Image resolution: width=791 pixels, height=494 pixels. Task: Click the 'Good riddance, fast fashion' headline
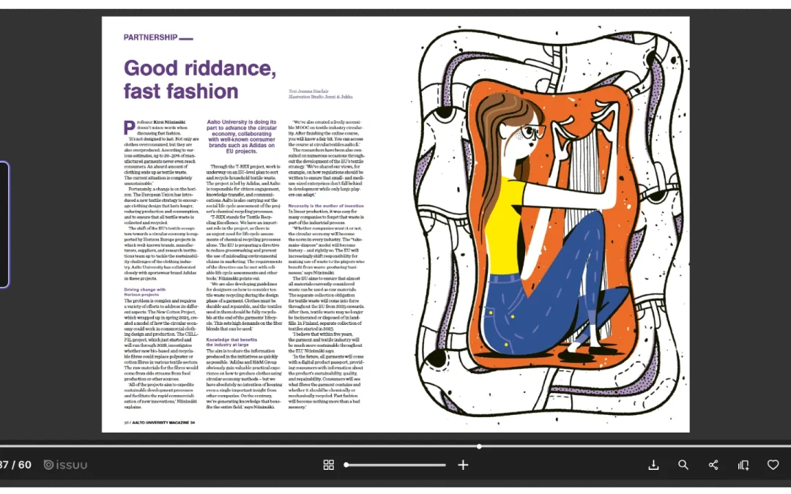pos(200,80)
